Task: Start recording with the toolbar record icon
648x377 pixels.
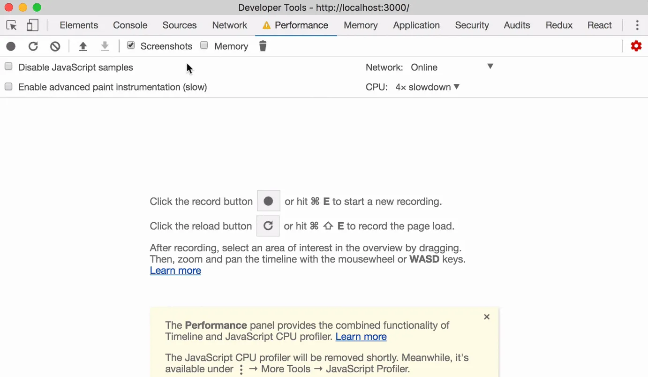Action: click(x=11, y=46)
